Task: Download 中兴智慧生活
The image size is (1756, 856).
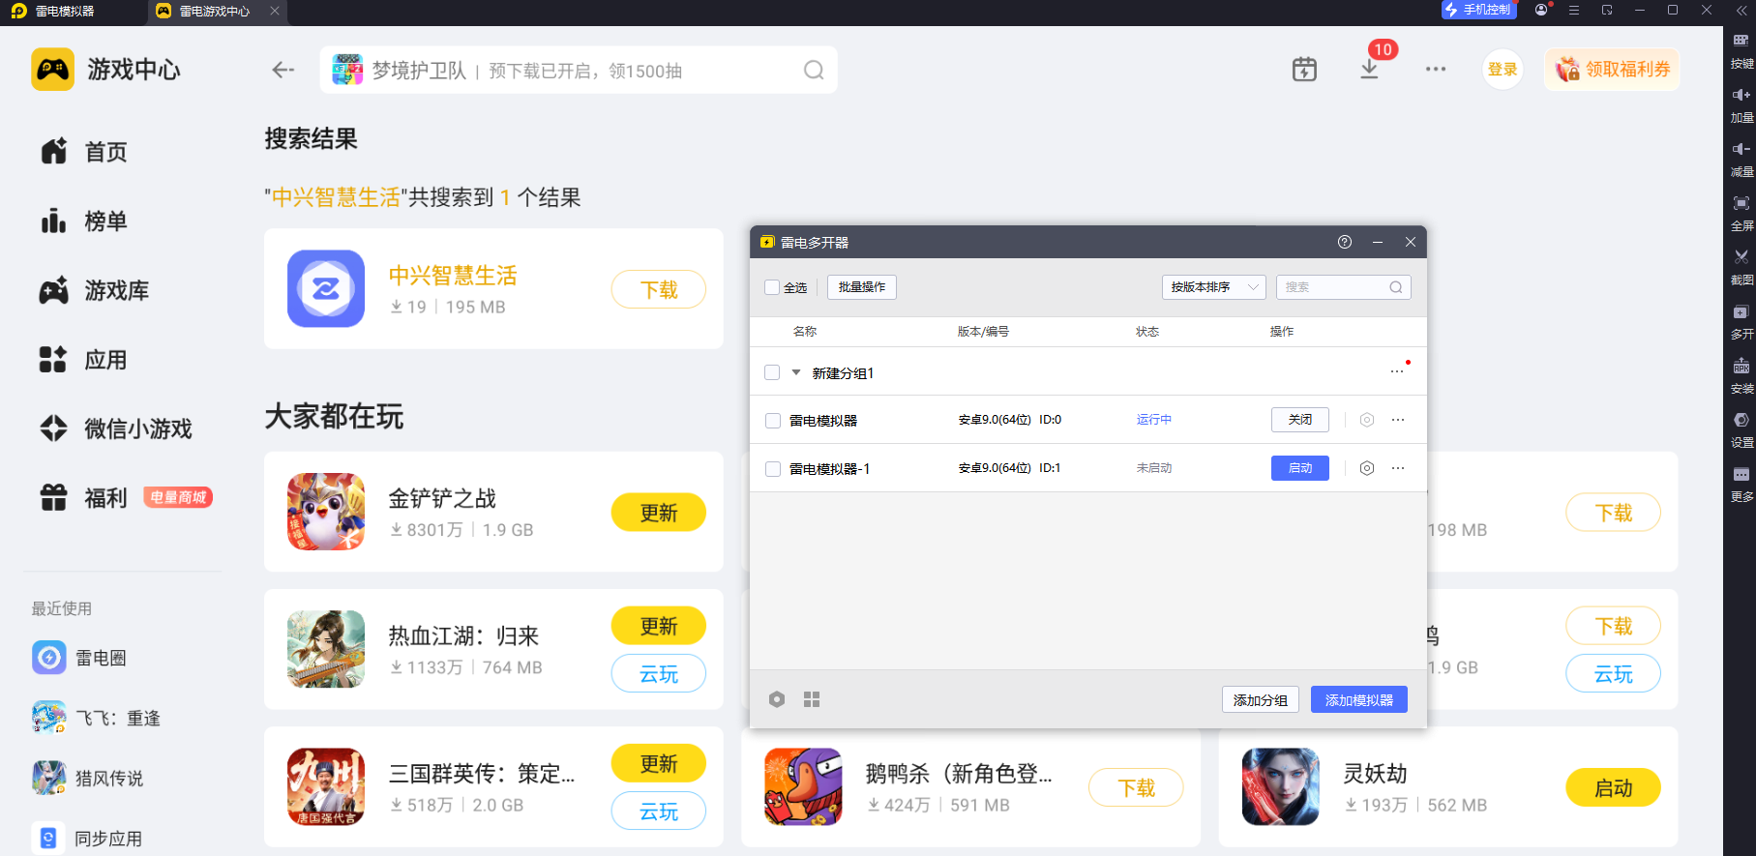Action: [659, 289]
